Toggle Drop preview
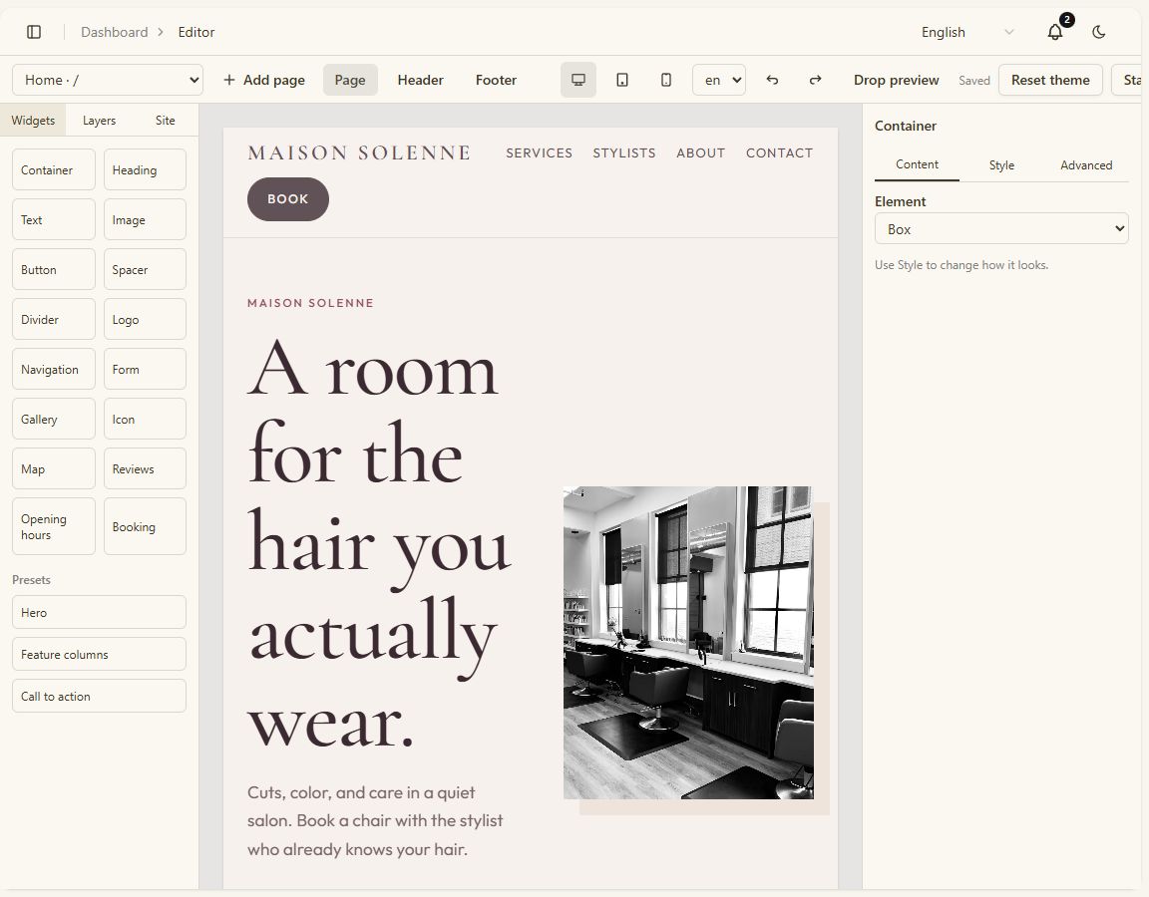This screenshot has width=1149, height=897. [x=897, y=80]
